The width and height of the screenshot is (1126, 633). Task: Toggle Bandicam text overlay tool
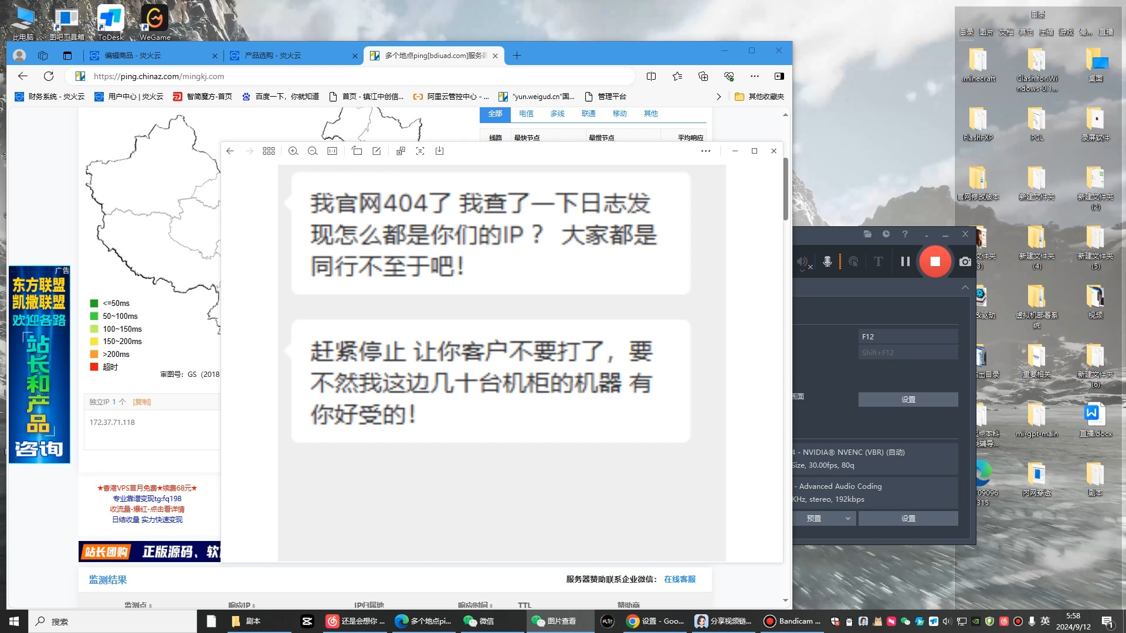[x=878, y=261]
